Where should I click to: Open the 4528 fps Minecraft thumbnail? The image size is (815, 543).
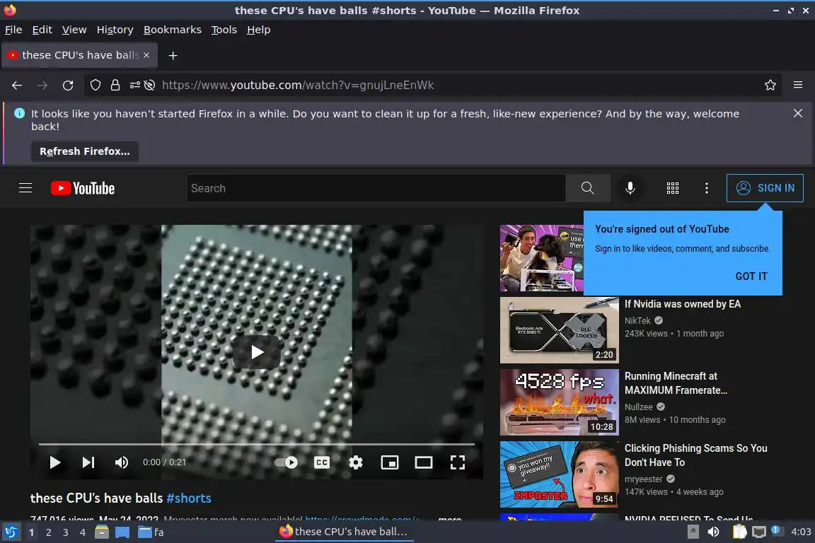click(560, 402)
